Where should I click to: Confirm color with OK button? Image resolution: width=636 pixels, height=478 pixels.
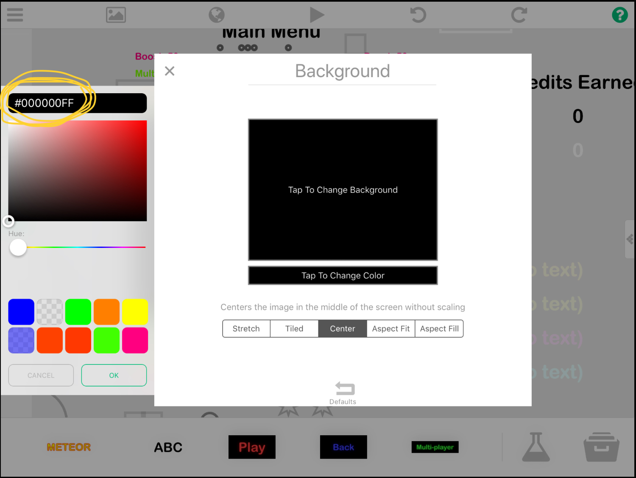[x=114, y=375]
